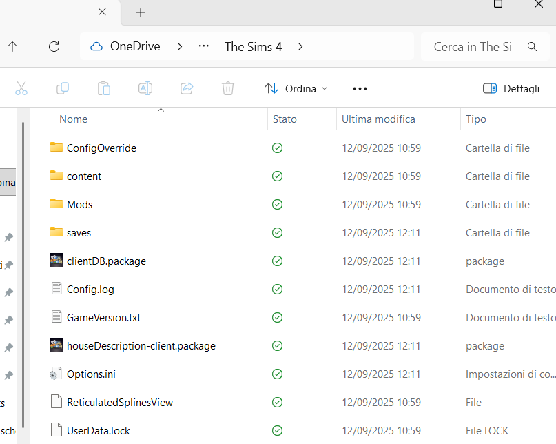The width and height of the screenshot is (556, 444).
Task: Click the OneDrive cloud icon
Action: pos(96,46)
